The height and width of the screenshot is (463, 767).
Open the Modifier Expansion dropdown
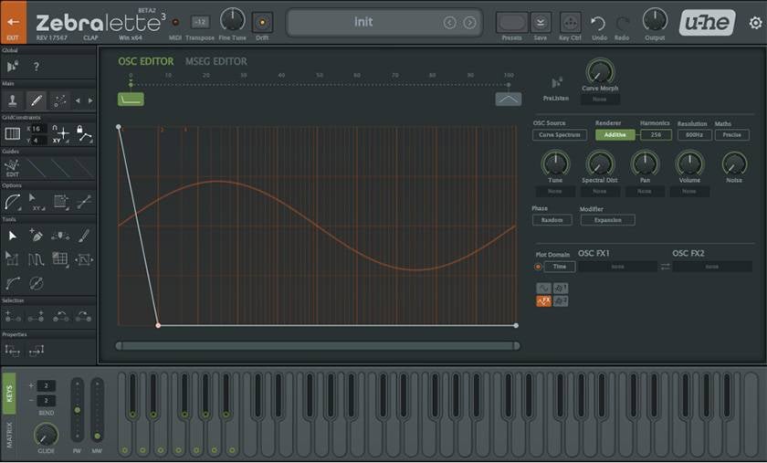pos(607,220)
